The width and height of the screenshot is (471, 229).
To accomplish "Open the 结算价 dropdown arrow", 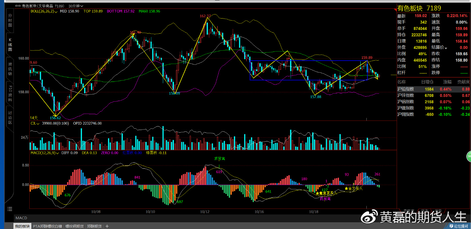I will pos(446,48).
